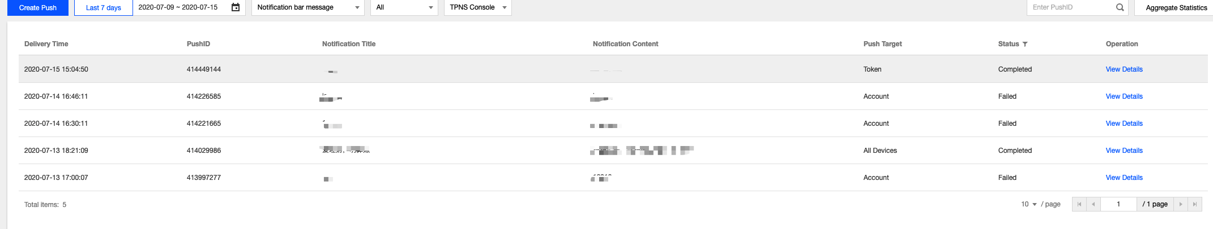Viewport: 1213px width, 229px height.
Task: Focus the Enter PushID search field
Action: pos(1070,7)
